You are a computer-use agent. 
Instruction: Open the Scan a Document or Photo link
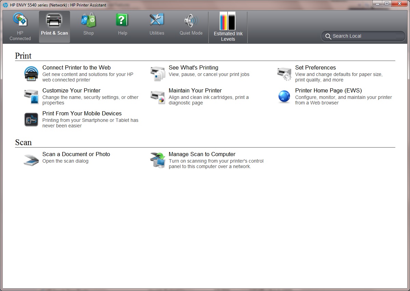point(76,154)
